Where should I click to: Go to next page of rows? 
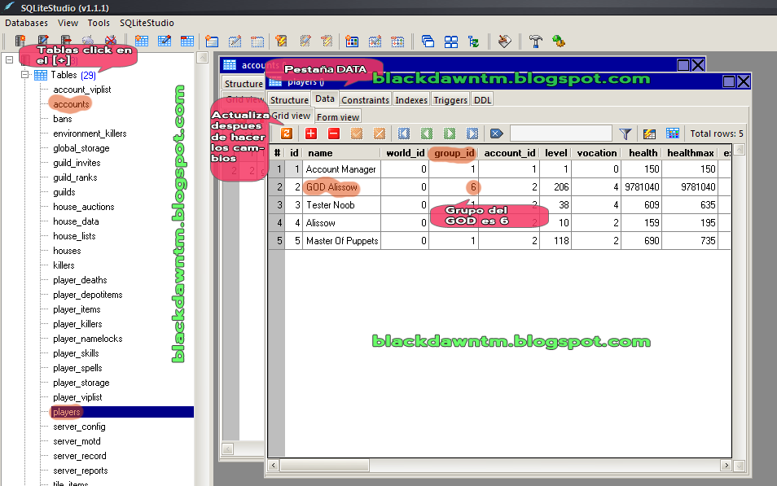pos(450,134)
